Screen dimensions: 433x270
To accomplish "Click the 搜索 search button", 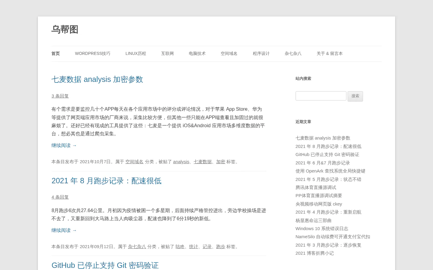I will coord(355,96).
